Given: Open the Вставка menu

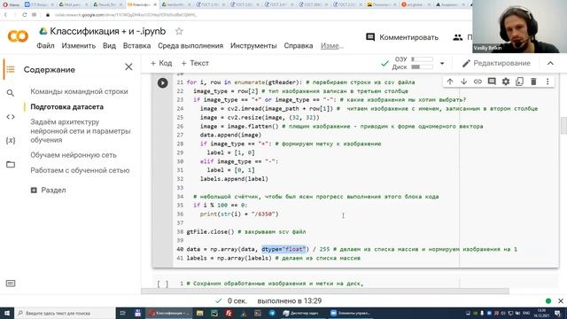Looking at the screenshot, I should 136,46.
